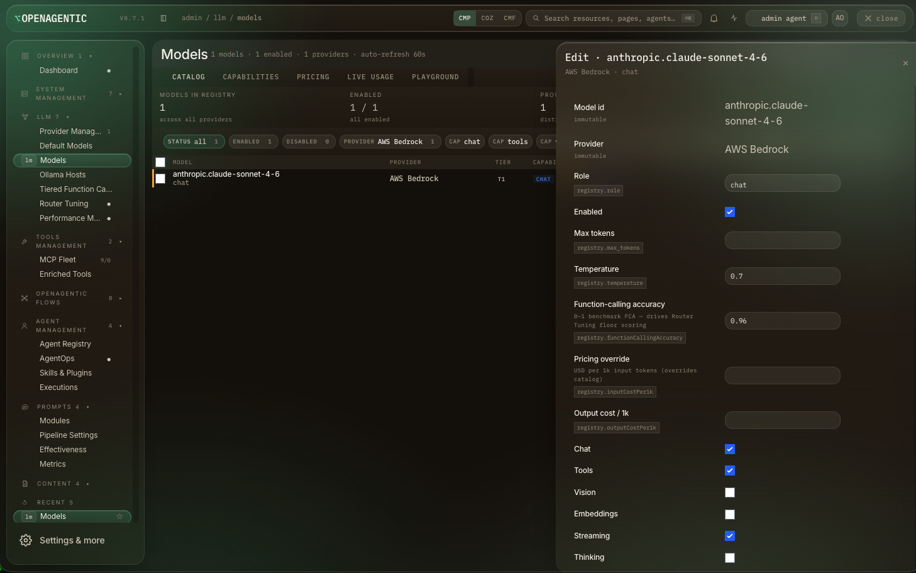This screenshot has width=916, height=573.
Task: Click the LLM section icon
Action: pos(25,117)
